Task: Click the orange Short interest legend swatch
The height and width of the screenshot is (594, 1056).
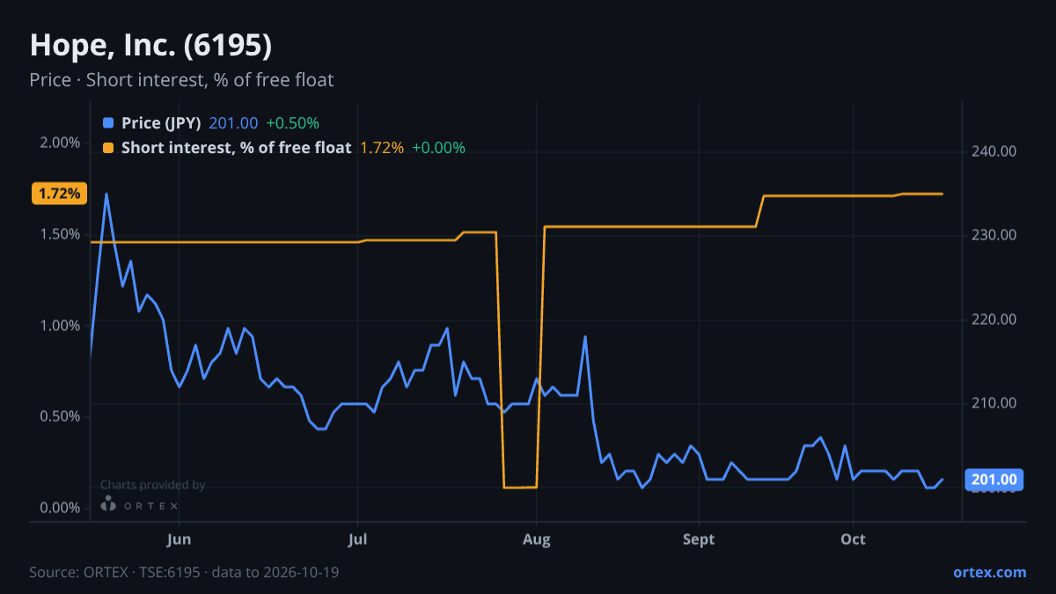Action: click(x=108, y=148)
